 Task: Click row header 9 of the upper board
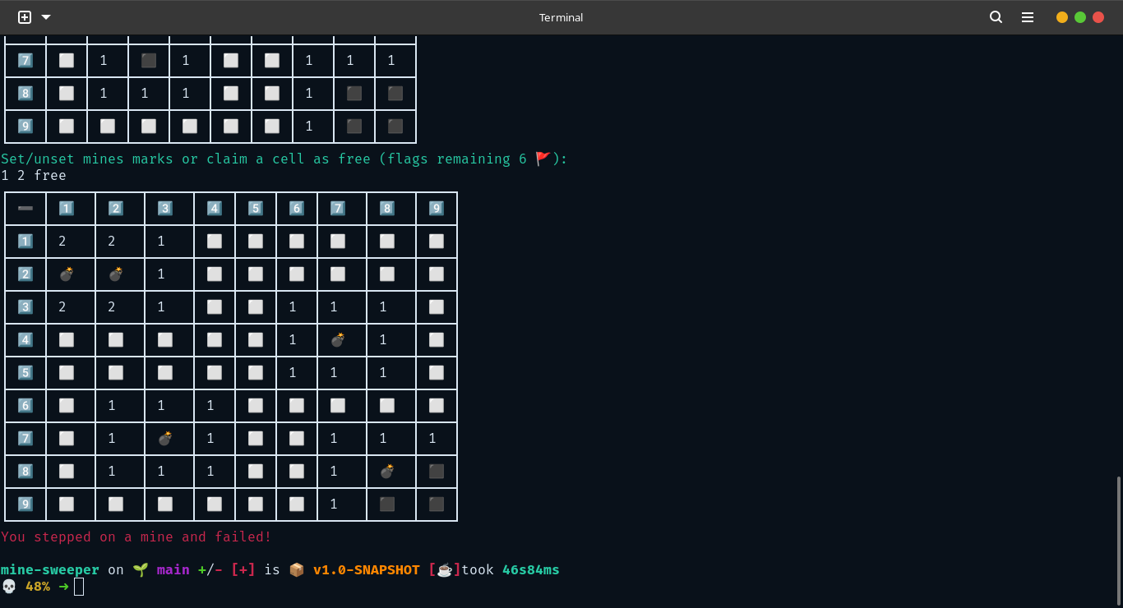click(x=25, y=126)
